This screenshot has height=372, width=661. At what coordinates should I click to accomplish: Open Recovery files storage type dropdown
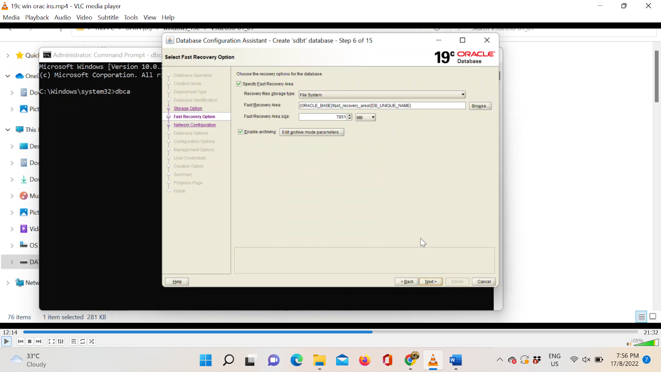[x=382, y=95]
